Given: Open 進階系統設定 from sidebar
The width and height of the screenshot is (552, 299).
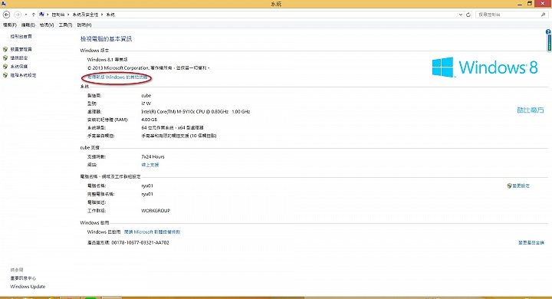Looking at the screenshot, I should (x=23, y=75).
